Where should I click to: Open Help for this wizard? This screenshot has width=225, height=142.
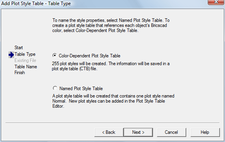coord(205,132)
